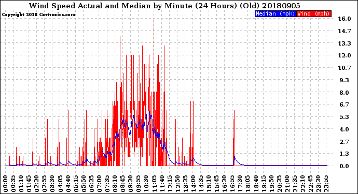Click the 12:15 time axis label
358x194 pixels.
coord(170,184)
